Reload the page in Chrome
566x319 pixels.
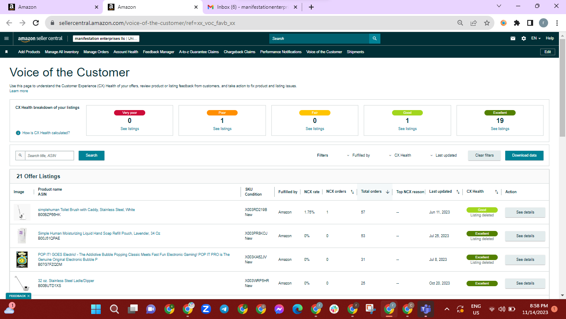pyautogui.click(x=36, y=23)
